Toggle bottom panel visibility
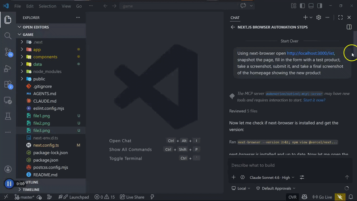 311,6
